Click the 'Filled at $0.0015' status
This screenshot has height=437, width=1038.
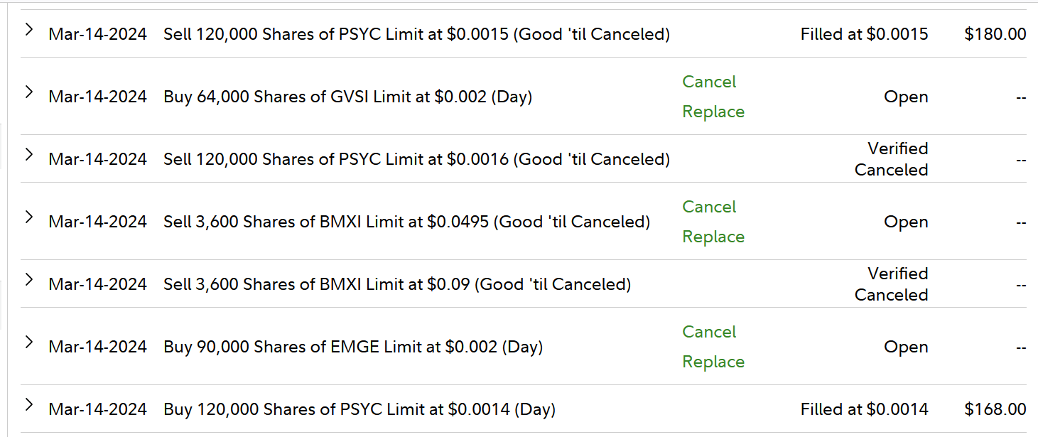[864, 34]
